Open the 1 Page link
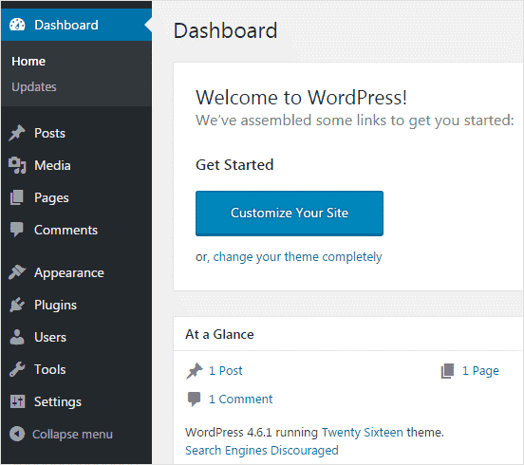The image size is (524, 465). pyautogui.click(x=480, y=371)
